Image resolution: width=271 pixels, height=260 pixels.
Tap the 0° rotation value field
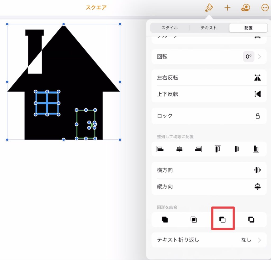[249, 57]
